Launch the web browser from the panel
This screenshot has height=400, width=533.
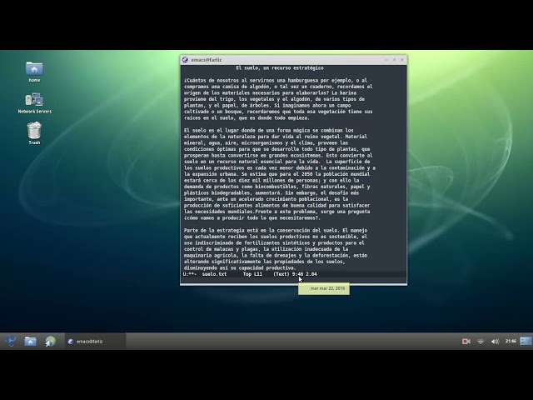pyautogui.click(x=50, y=341)
